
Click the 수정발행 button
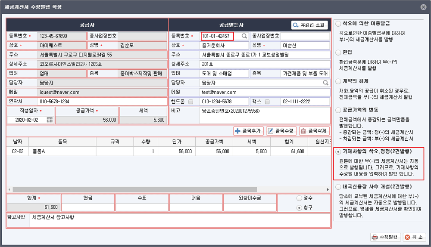point(385,237)
